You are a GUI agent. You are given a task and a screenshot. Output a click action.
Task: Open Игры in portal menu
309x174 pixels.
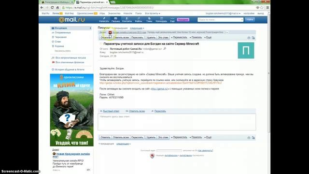click(102, 14)
